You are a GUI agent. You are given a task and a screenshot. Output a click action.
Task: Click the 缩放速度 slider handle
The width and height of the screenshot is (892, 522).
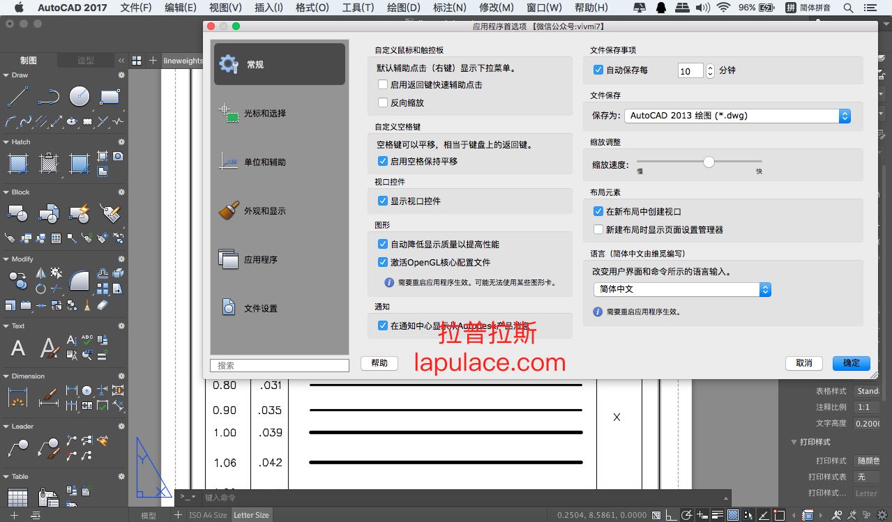click(x=709, y=162)
